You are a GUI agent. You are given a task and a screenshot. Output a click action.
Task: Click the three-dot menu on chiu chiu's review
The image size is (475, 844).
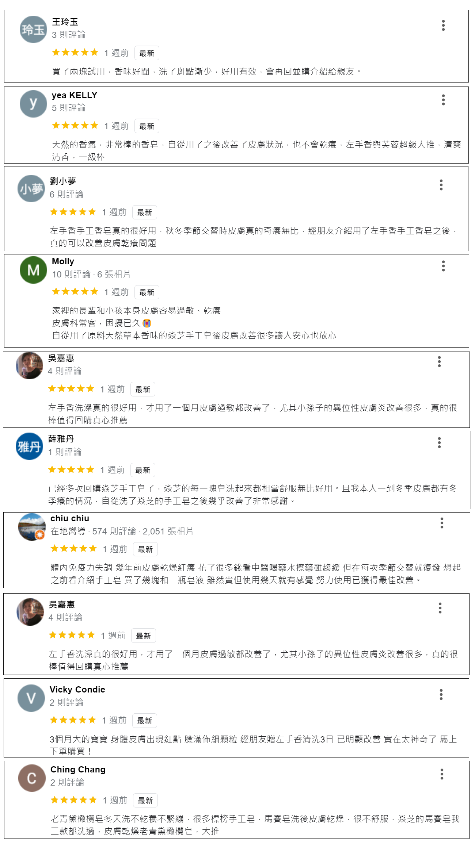coord(442,523)
